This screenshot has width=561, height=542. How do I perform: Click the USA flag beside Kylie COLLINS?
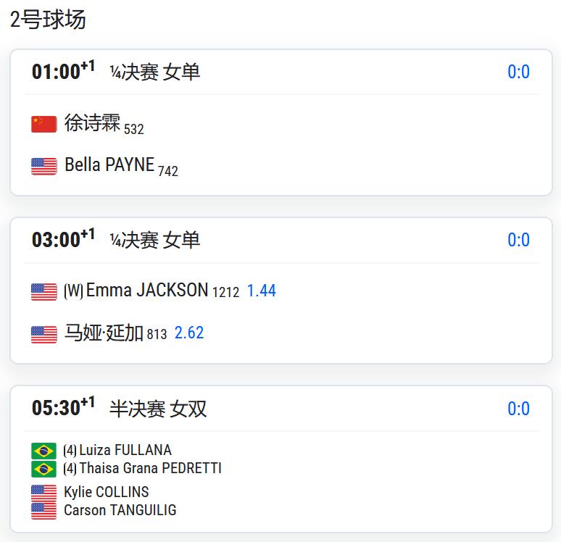pos(43,493)
